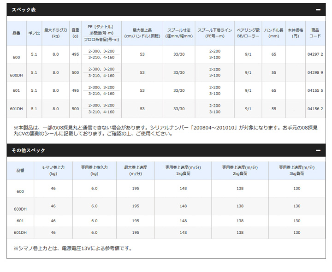The height and width of the screenshot is (272, 332).
Task: Click the シマノ巻上力 column header
Action: 53,171
